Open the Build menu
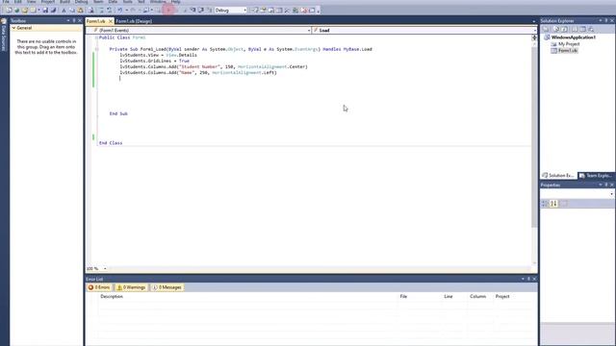The height and width of the screenshot is (346, 616). (64, 2)
